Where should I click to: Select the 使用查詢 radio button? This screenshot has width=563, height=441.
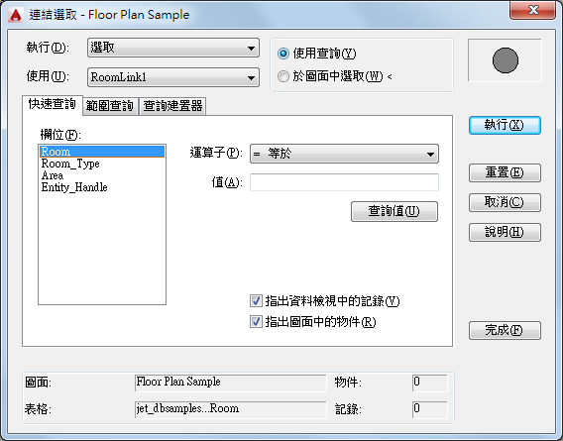coord(283,54)
